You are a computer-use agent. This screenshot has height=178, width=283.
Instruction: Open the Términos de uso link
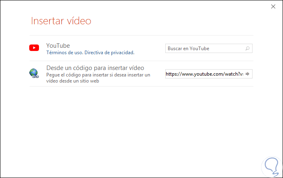[x=65, y=53]
